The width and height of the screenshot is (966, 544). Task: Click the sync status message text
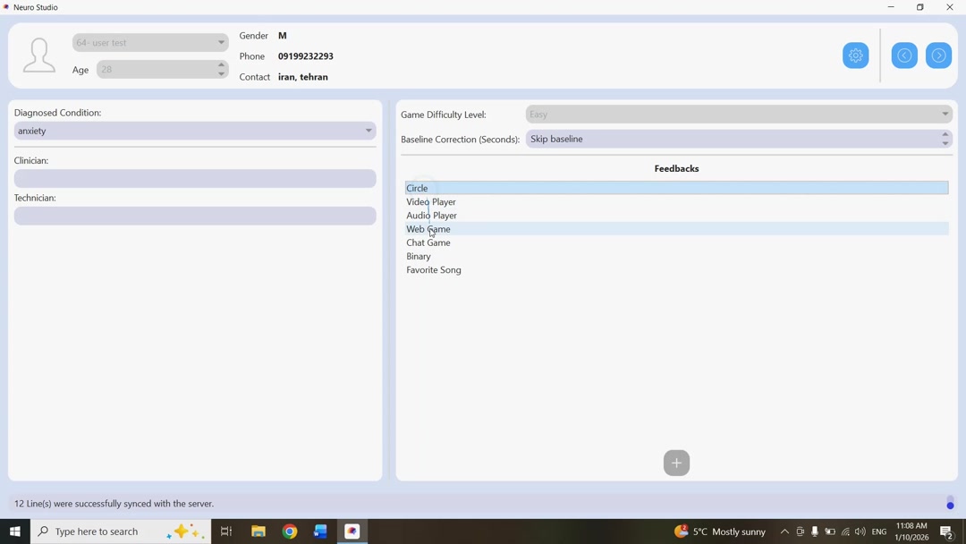[114, 504]
